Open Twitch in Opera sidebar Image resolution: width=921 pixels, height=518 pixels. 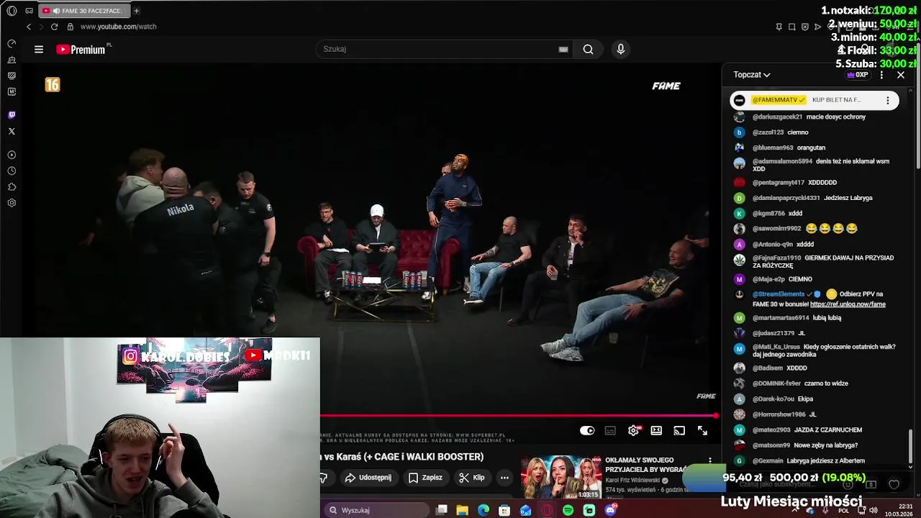click(x=12, y=115)
